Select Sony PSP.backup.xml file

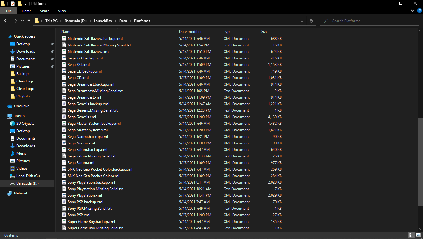click(x=86, y=202)
